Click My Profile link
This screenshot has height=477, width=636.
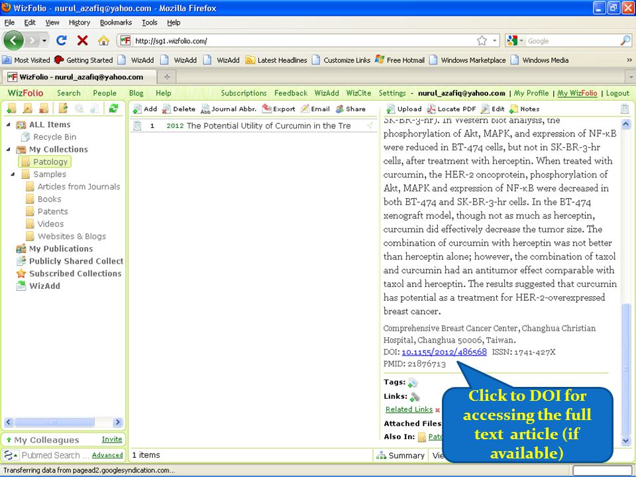[531, 93]
